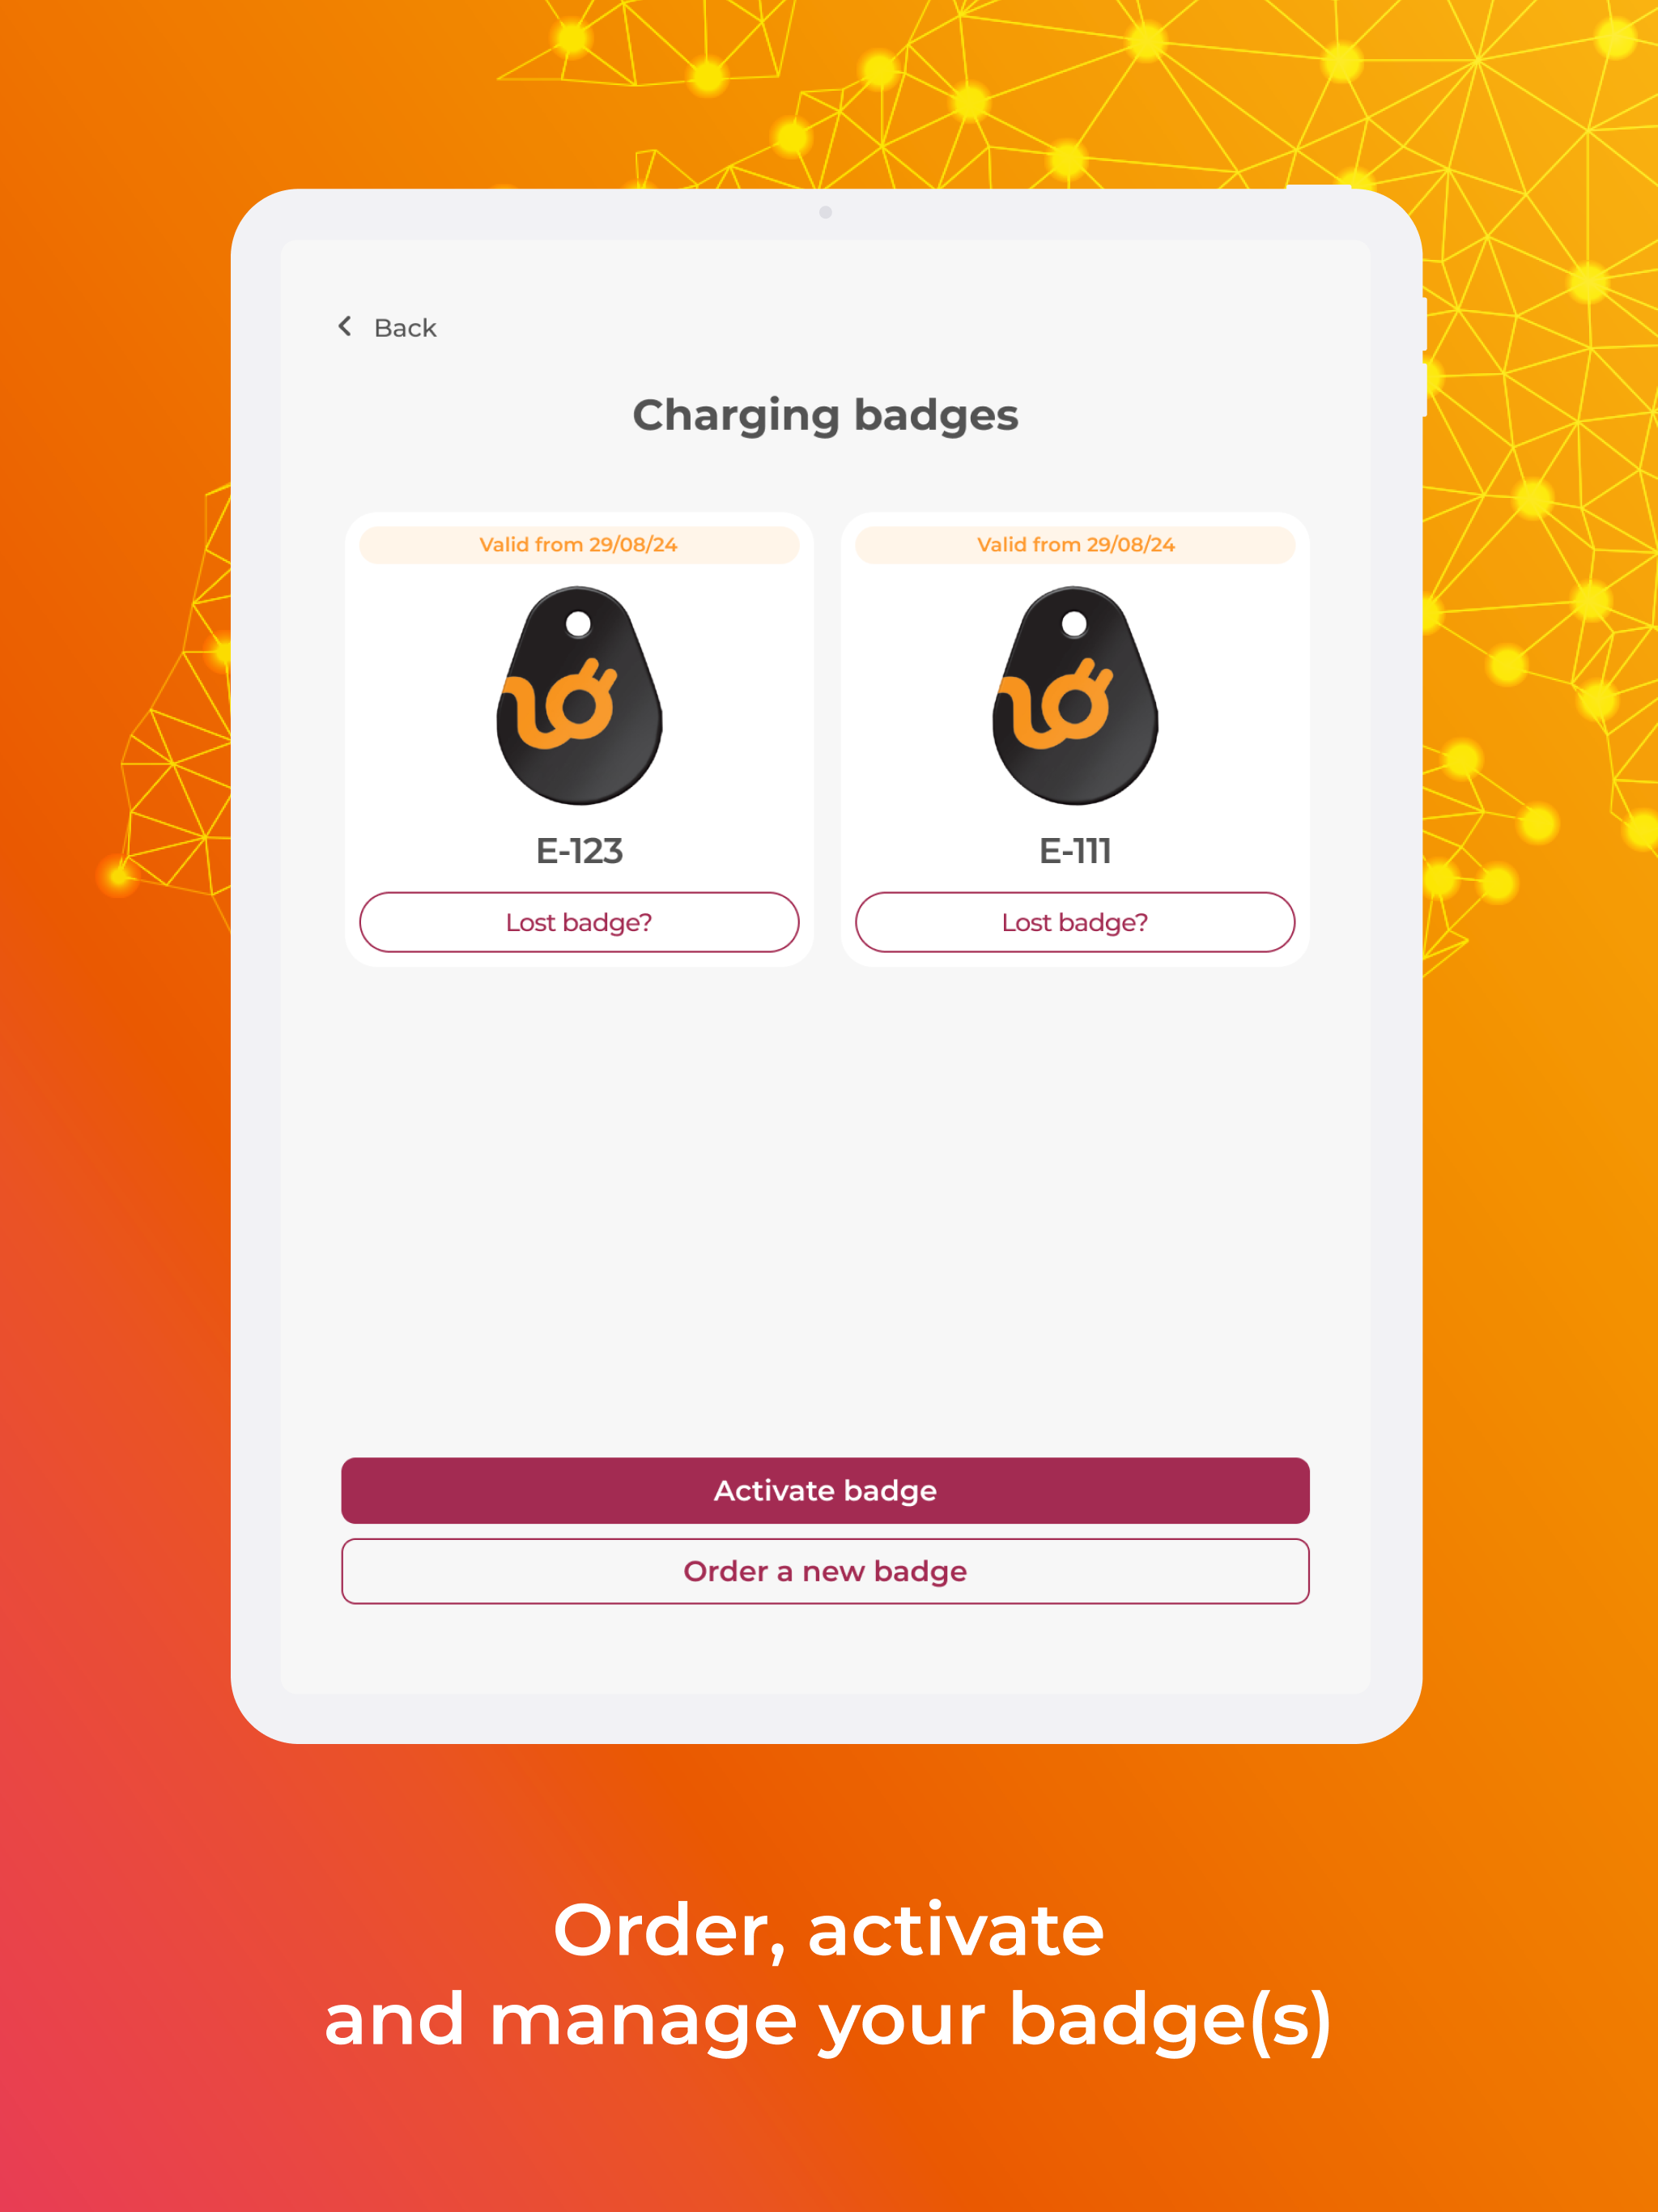Tap the tablet front camera dot

coord(825,212)
